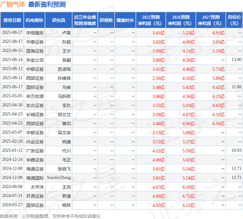
Task: Click the 目标价 column header
Action: point(234,20)
